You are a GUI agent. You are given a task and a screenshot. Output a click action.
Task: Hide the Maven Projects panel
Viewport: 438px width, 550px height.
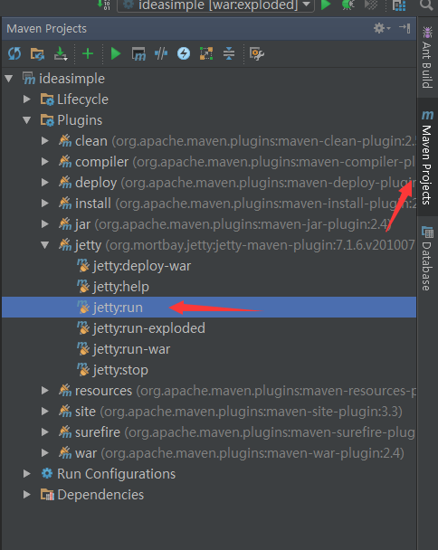coord(405,28)
